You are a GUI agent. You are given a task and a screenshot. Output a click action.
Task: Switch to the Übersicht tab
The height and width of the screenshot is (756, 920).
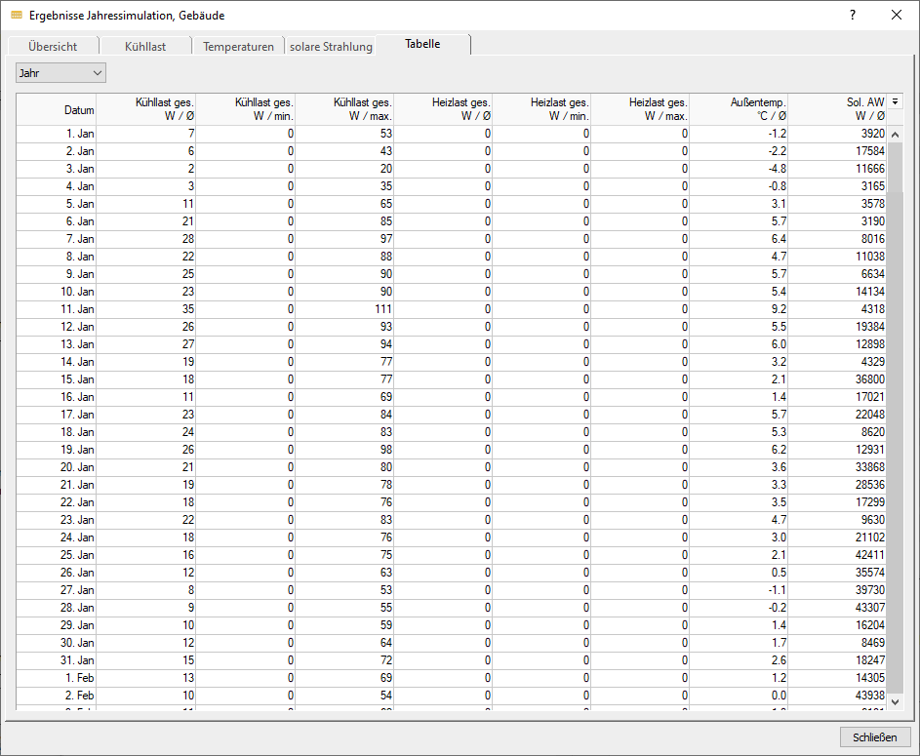[53, 46]
